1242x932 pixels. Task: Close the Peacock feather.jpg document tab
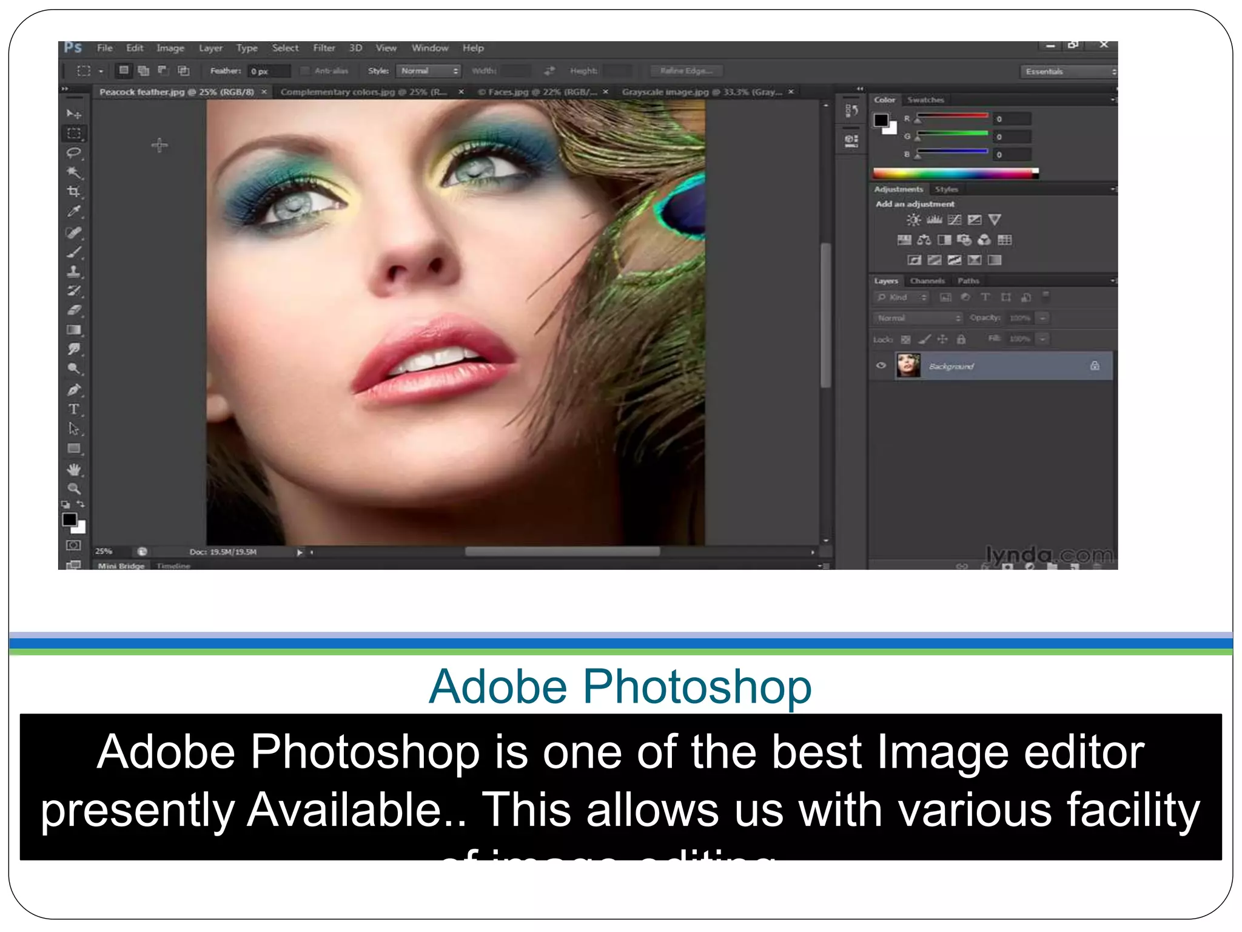coord(264,92)
